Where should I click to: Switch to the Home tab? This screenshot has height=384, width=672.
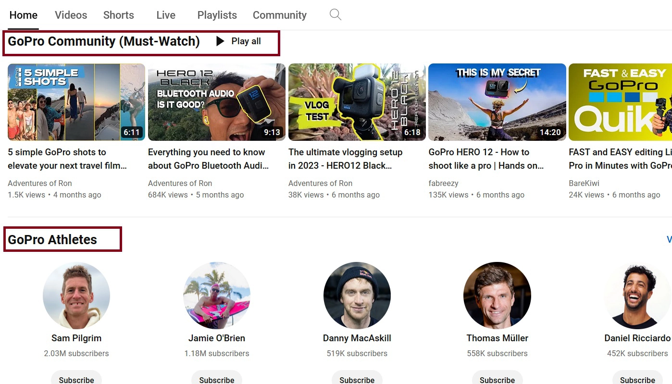tap(24, 15)
